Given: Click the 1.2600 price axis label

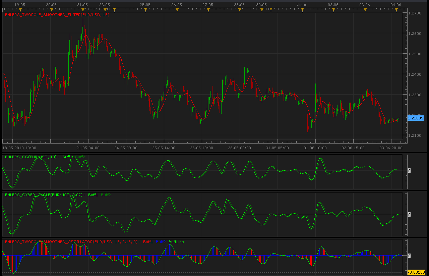Looking at the screenshot, I should click(415, 34).
